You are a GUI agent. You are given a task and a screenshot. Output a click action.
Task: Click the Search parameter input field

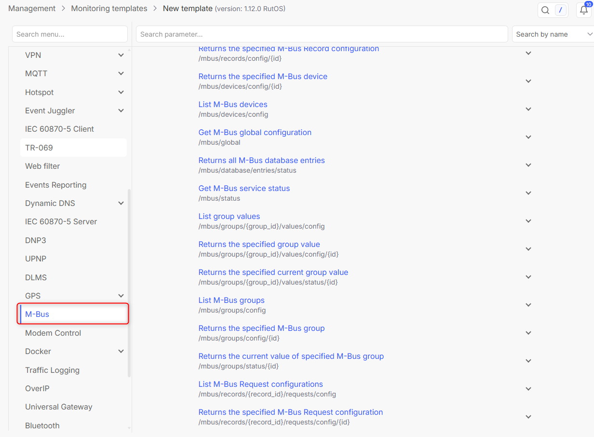point(322,34)
